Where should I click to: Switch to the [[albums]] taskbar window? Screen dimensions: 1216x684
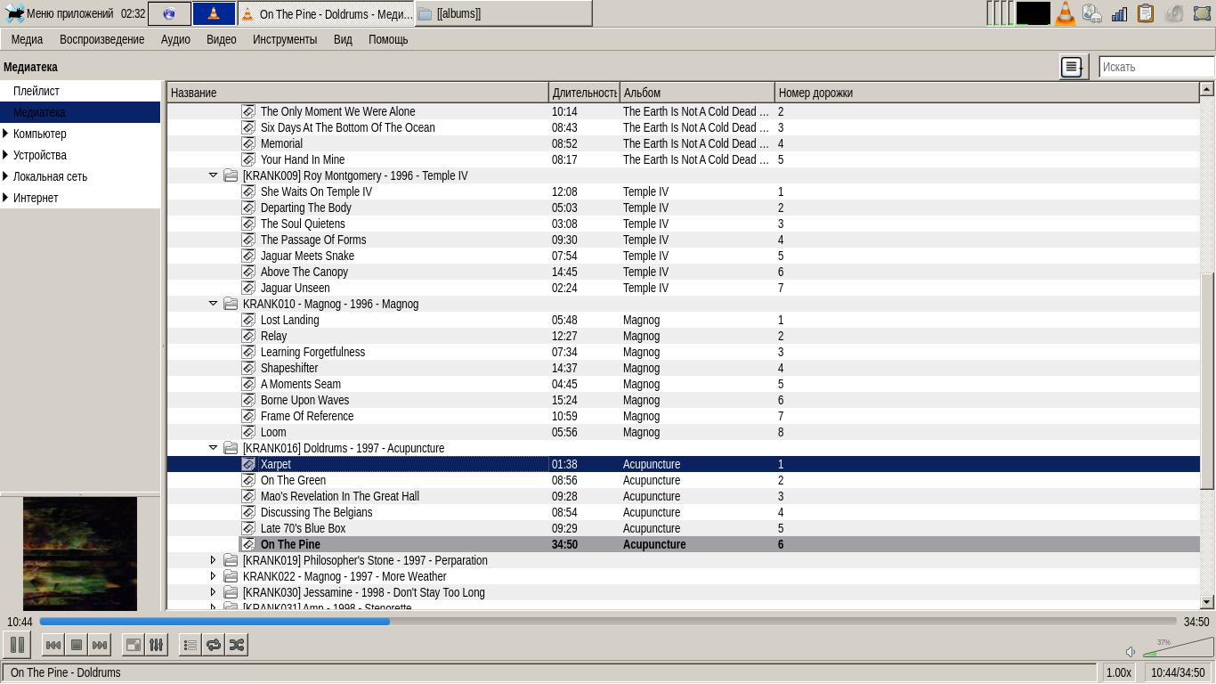click(x=503, y=13)
